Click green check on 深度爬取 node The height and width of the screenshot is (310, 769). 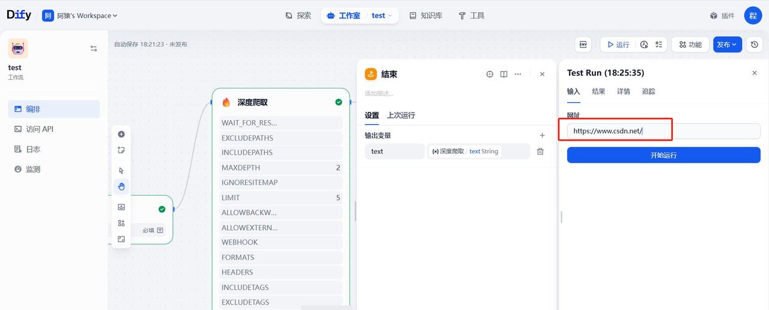(339, 102)
